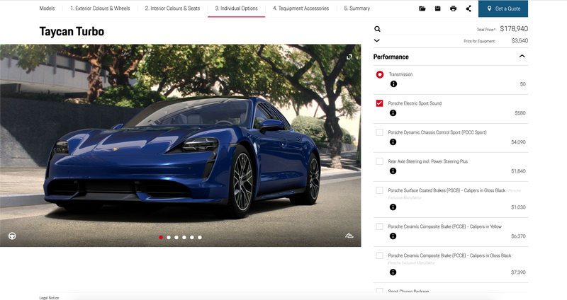The image size is (567, 300).
Task: Select the second image carousel dot
Action: point(169,237)
